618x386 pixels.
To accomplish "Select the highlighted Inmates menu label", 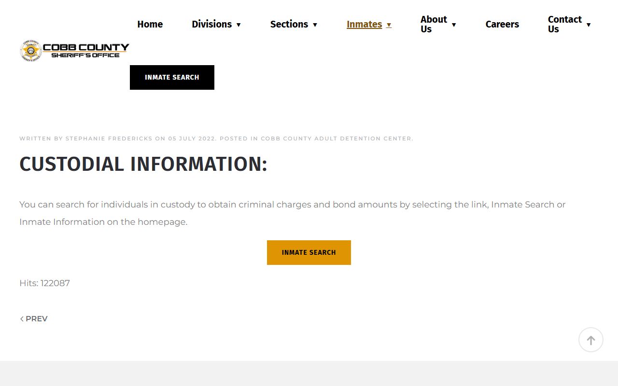I will click(x=364, y=24).
